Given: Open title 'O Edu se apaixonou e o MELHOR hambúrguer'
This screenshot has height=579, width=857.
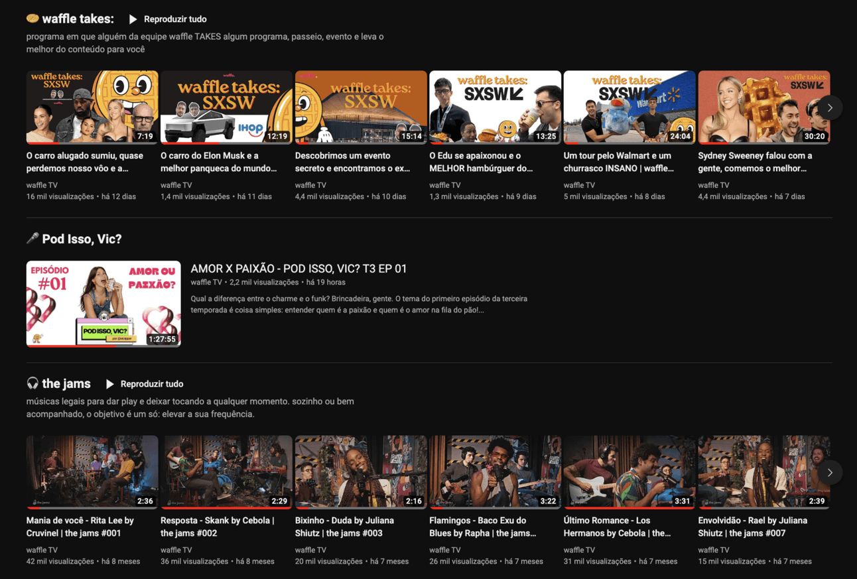Looking at the screenshot, I should (x=482, y=162).
